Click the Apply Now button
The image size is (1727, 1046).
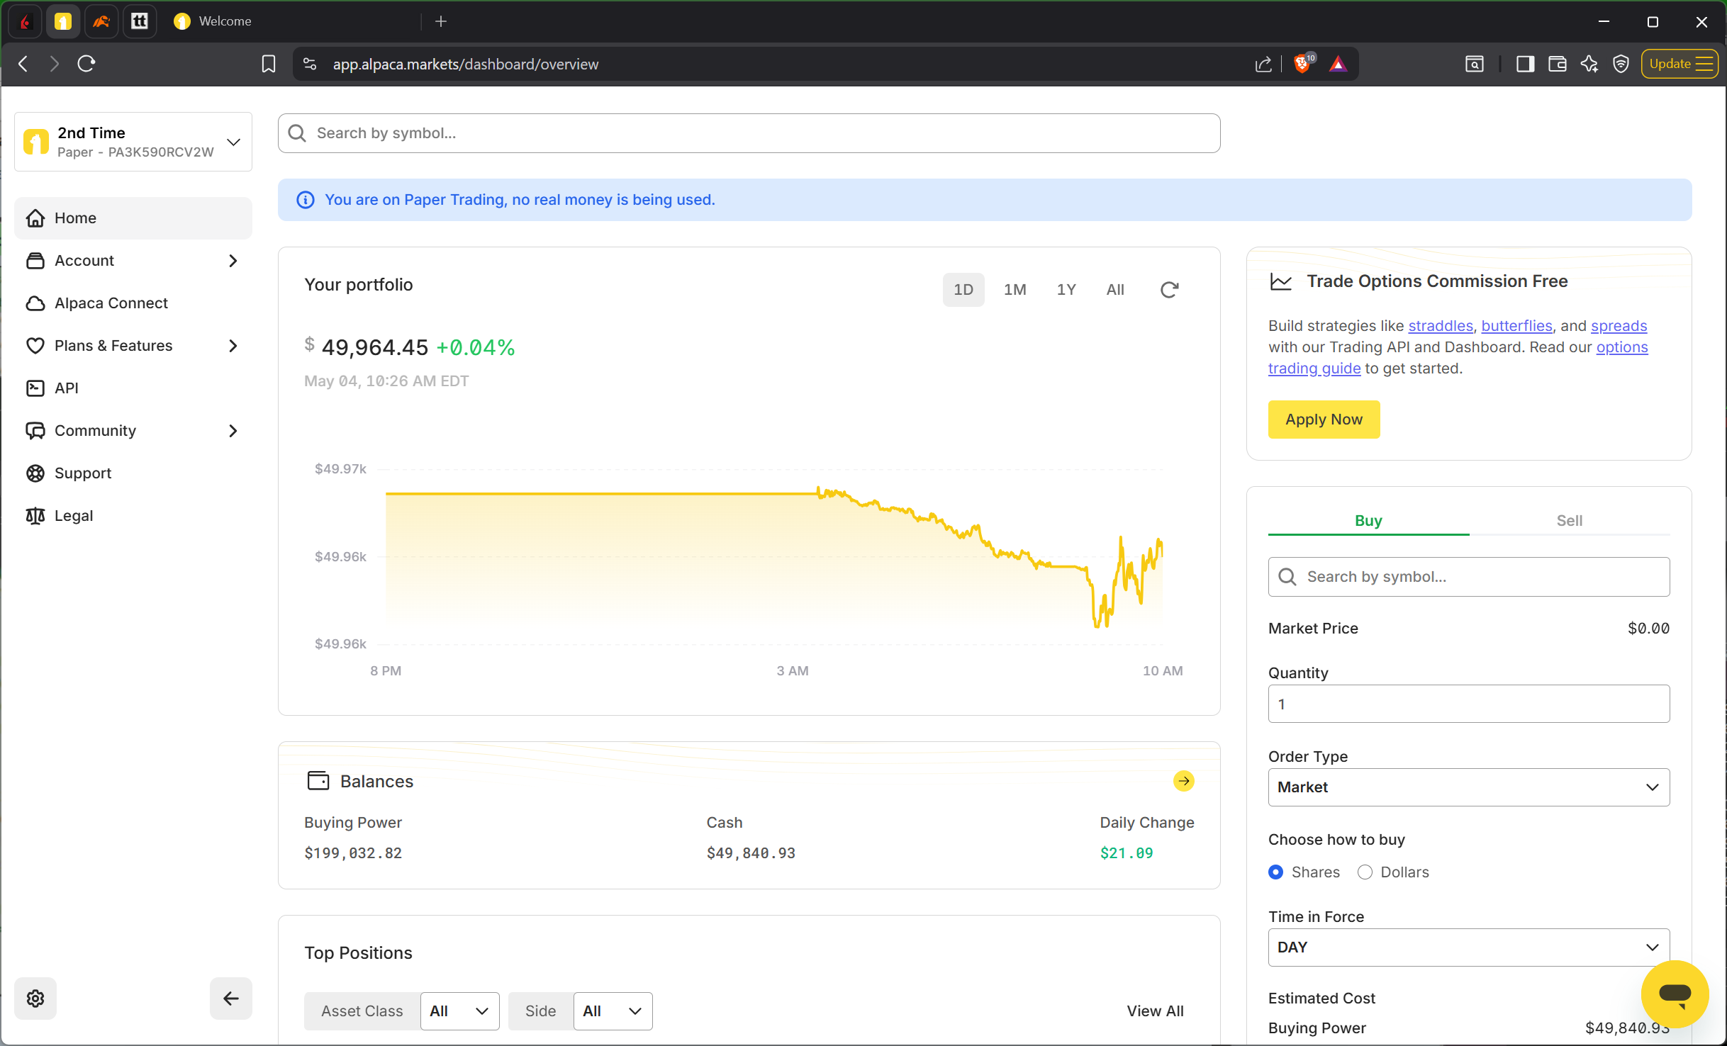pos(1324,419)
